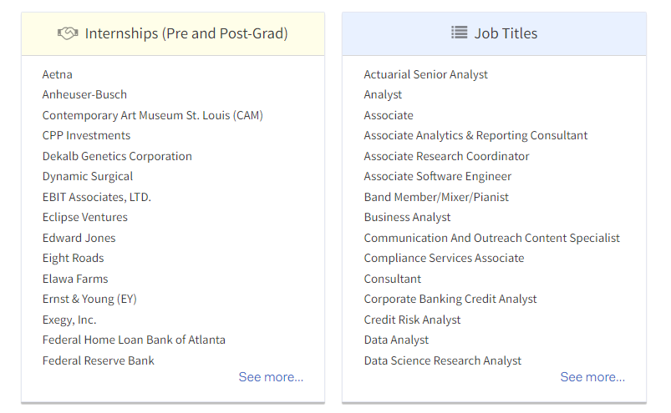Select Anheuser-Busch in the internships list

click(x=84, y=95)
